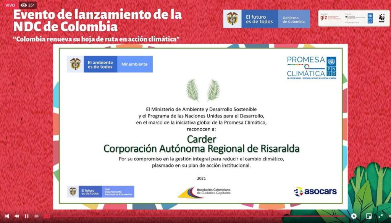The image size is (391, 223).
Task: Click the 'reconocen a:' line
Action: coord(202,129)
